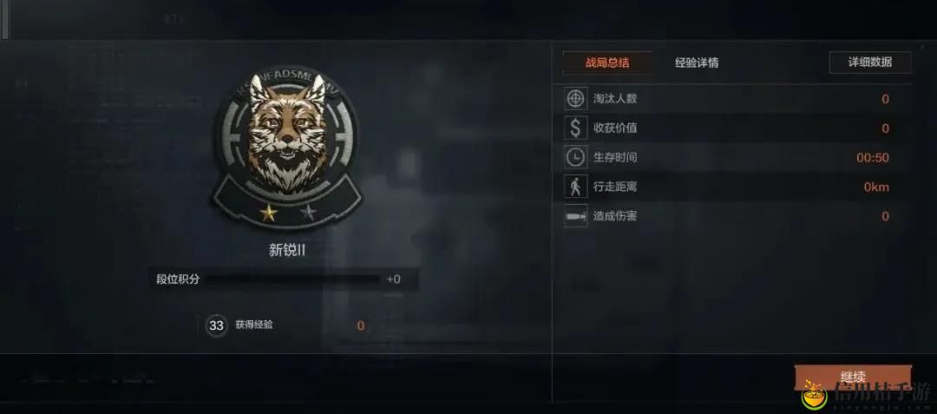Click the bullet icon beside 造成伤害
The image size is (937, 414).
tap(575, 215)
